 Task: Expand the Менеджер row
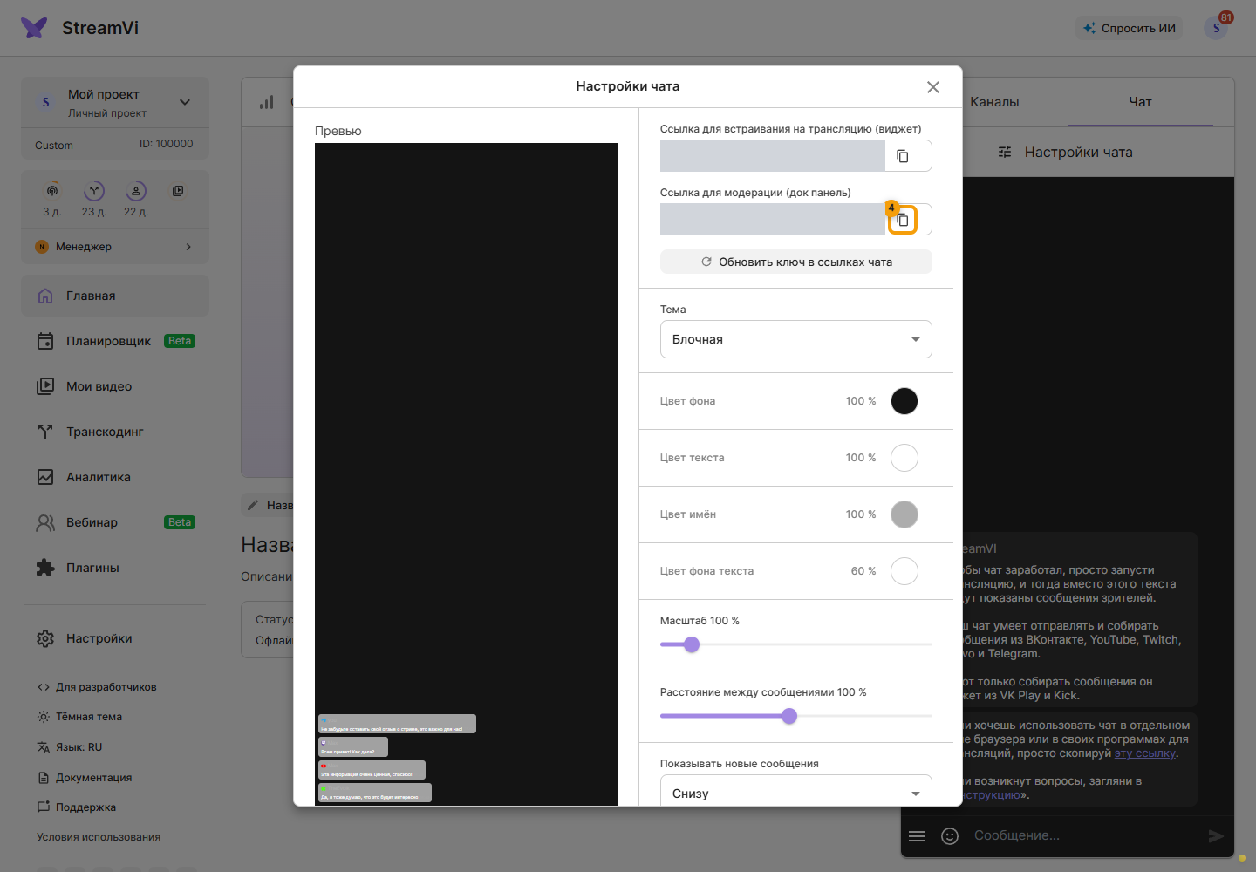(115, 247)
